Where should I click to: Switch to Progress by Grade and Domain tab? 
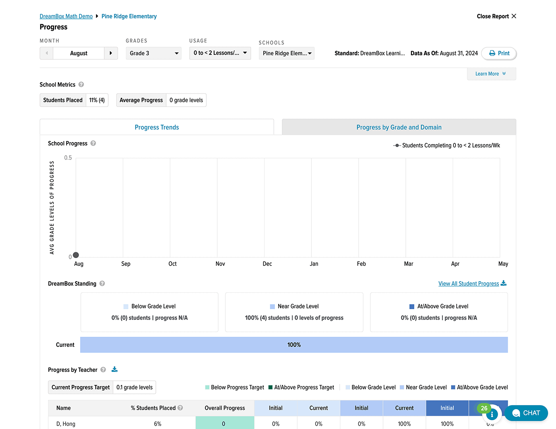(399, 127)
